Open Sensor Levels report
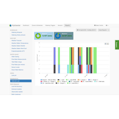Viewport: 119px width, 119px height. point(15,67)
